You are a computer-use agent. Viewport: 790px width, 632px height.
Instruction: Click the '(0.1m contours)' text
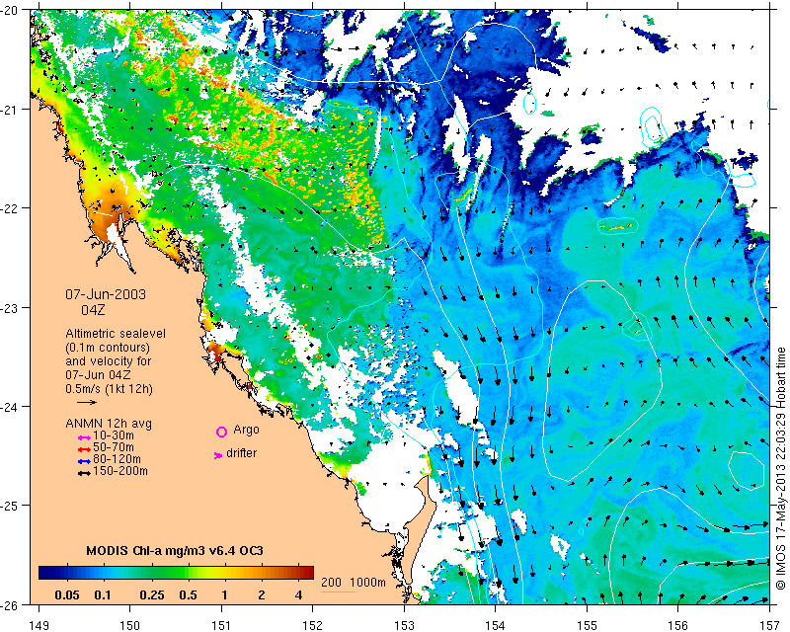tap(108, 348)
